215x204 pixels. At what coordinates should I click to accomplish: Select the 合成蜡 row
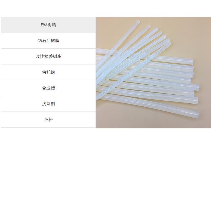(x=48, y=88)
